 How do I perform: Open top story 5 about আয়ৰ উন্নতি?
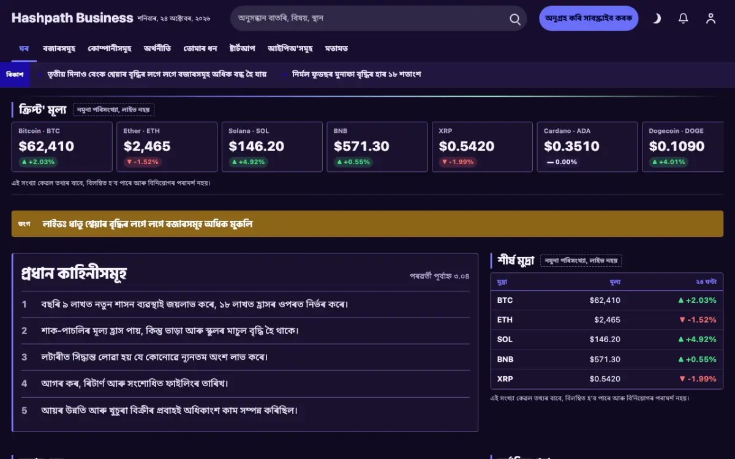246,410
